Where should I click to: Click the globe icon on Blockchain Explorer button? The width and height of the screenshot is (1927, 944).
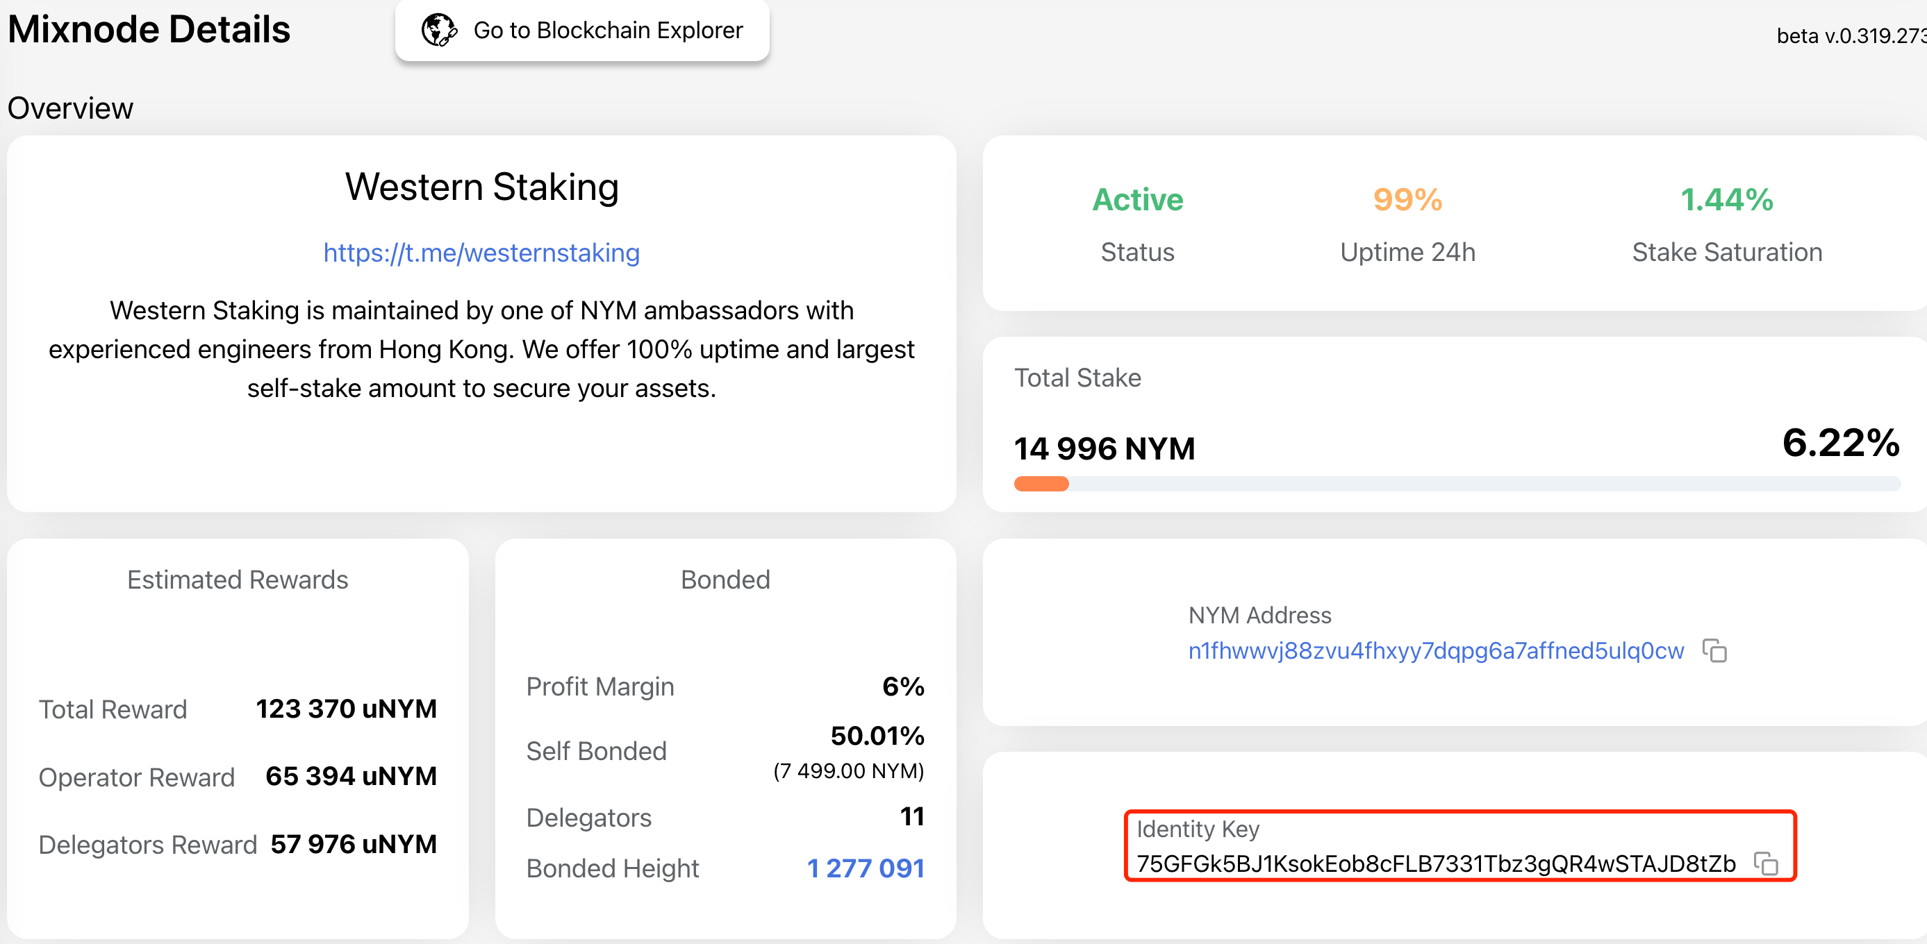[x=439, y=31]
